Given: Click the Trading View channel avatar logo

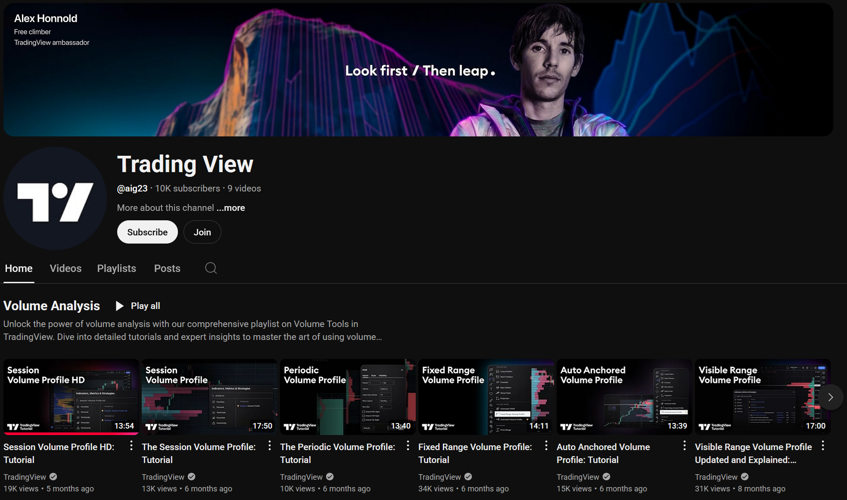Looking at the screenshot, I should point(55,198).
